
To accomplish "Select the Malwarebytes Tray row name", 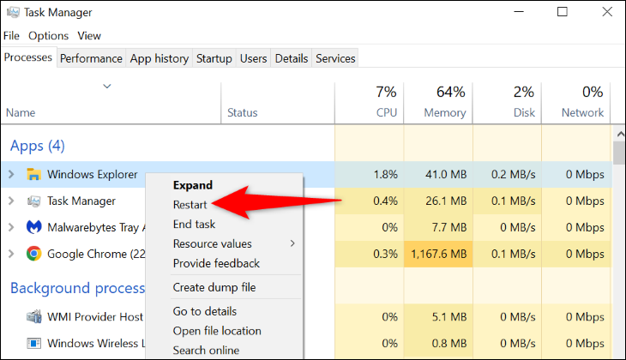I will pos(96,227).
